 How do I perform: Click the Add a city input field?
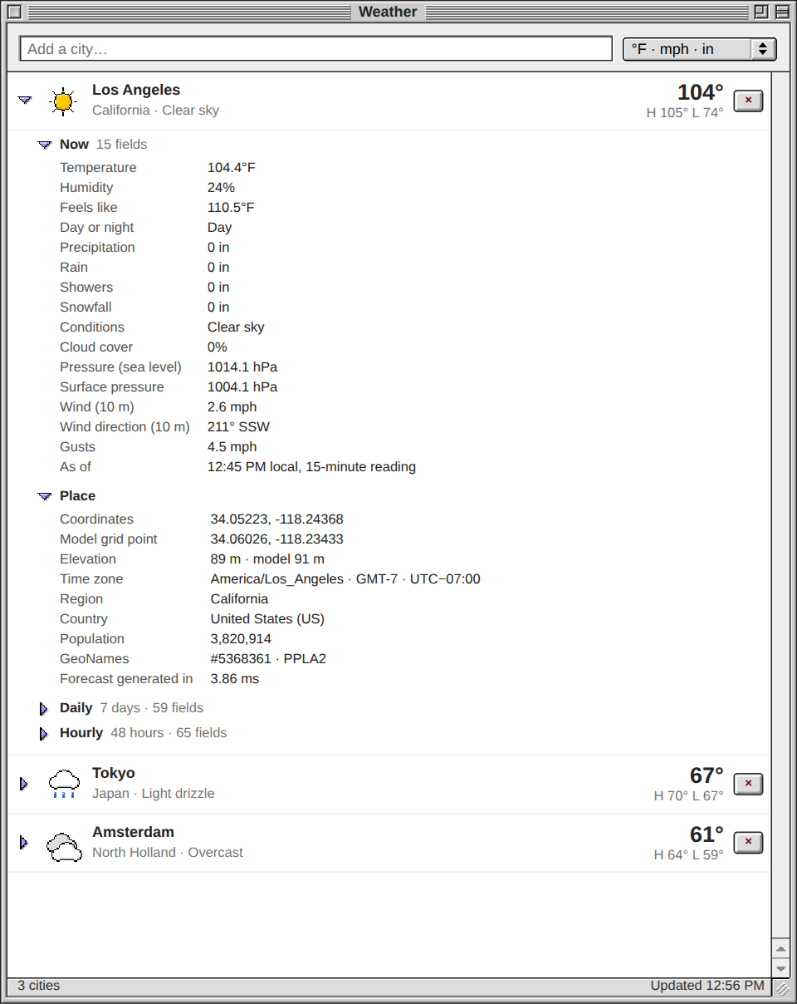tap(316, 49)
